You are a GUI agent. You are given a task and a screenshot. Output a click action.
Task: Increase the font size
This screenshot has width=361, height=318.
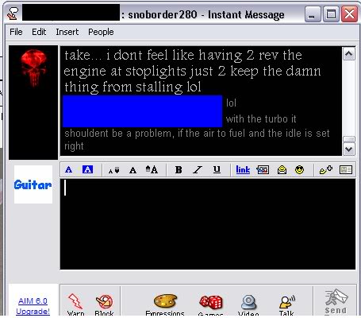point(152,169)
